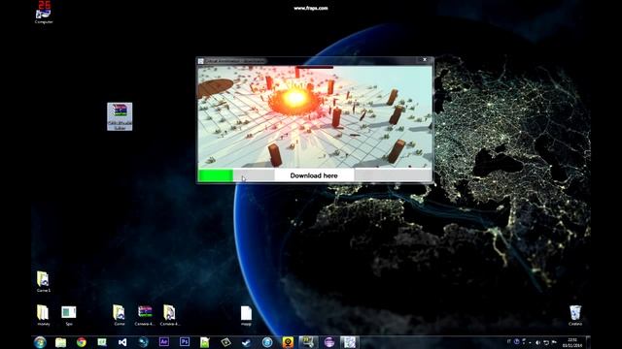Click the green progress bar in the installer
Viewport: 622px width, 349px height.
tap(216, 175)
